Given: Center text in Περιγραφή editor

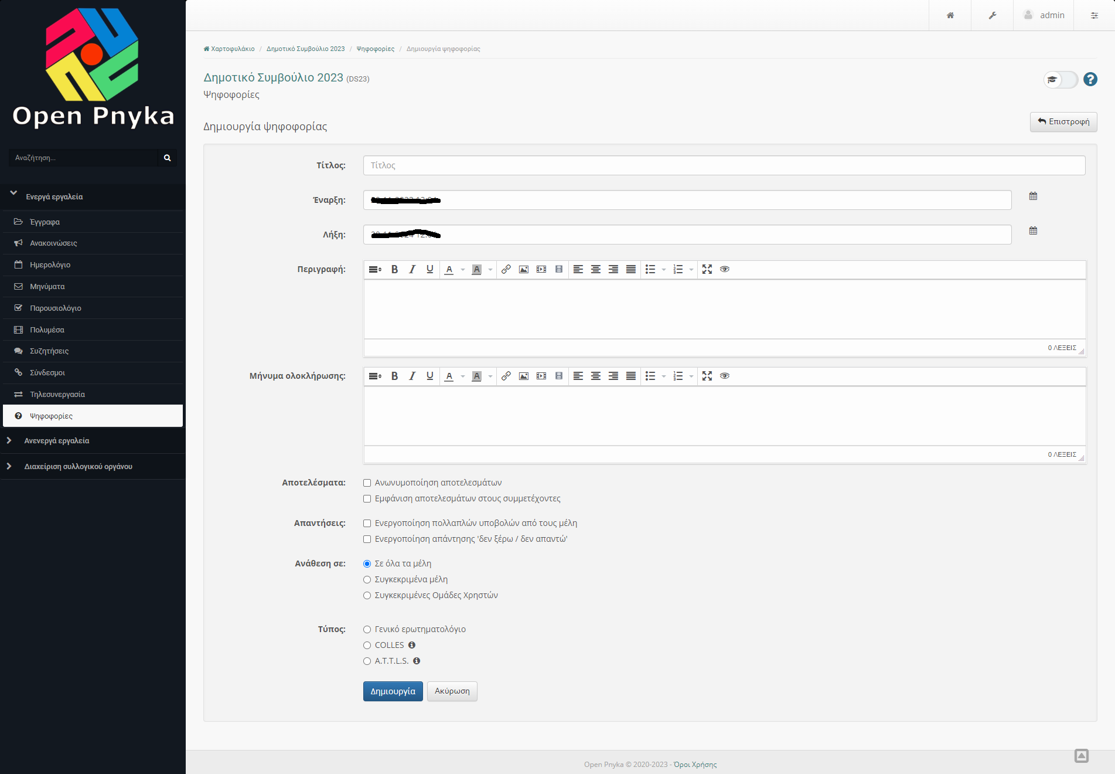Looking at the screenshot, I should [596, 269].
